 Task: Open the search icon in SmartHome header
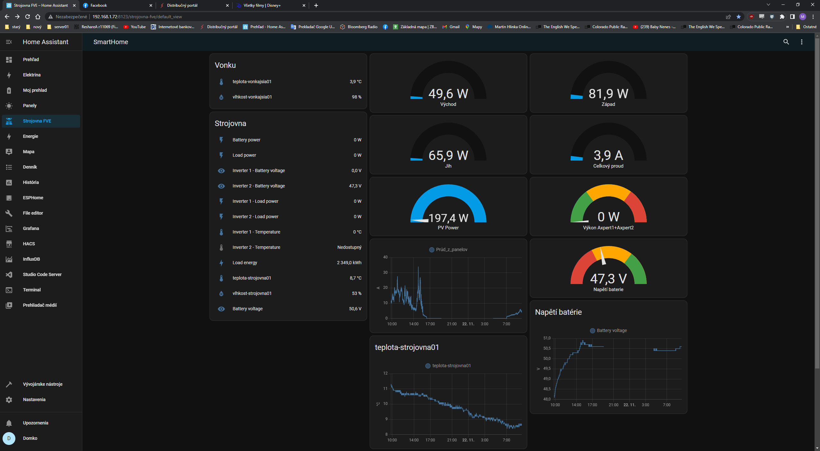click(x=786, y=42)
